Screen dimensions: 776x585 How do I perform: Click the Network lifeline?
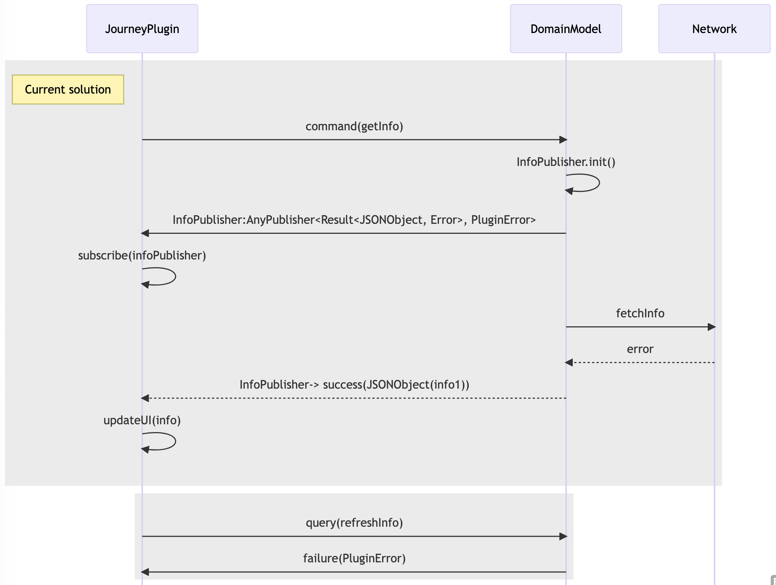click(x=714, y=445)
